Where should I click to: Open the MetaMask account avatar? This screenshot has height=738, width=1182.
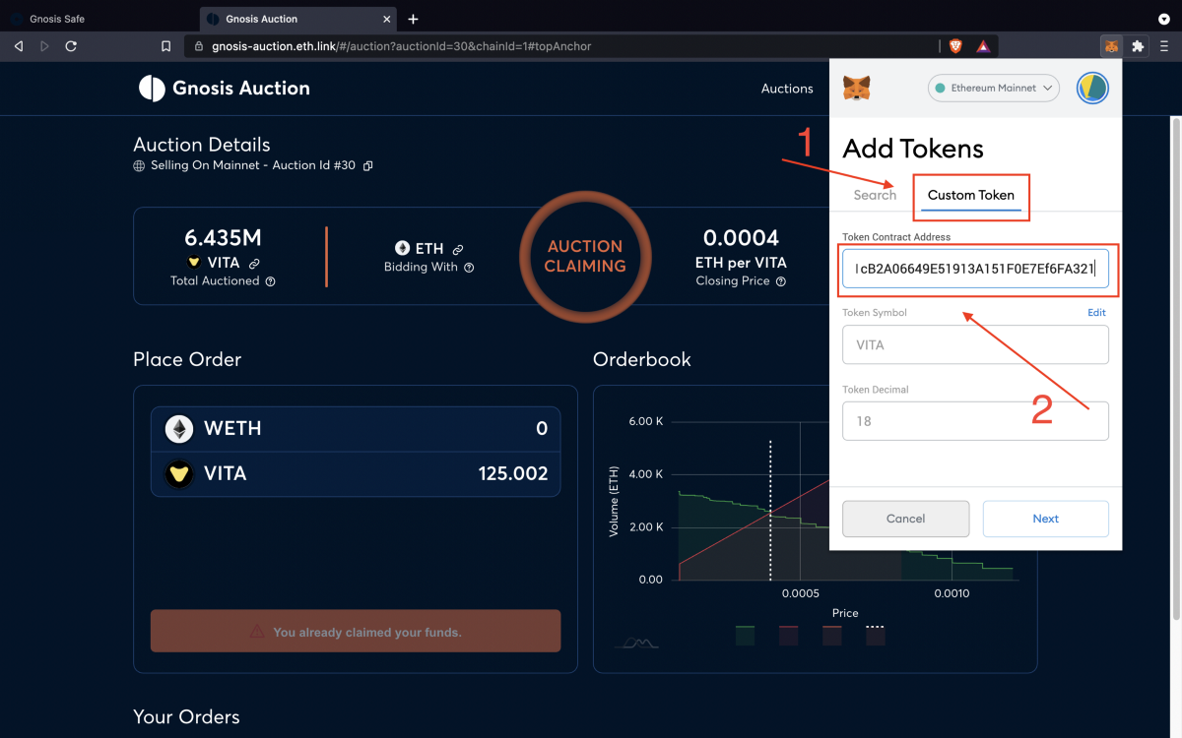(1092, 89)
